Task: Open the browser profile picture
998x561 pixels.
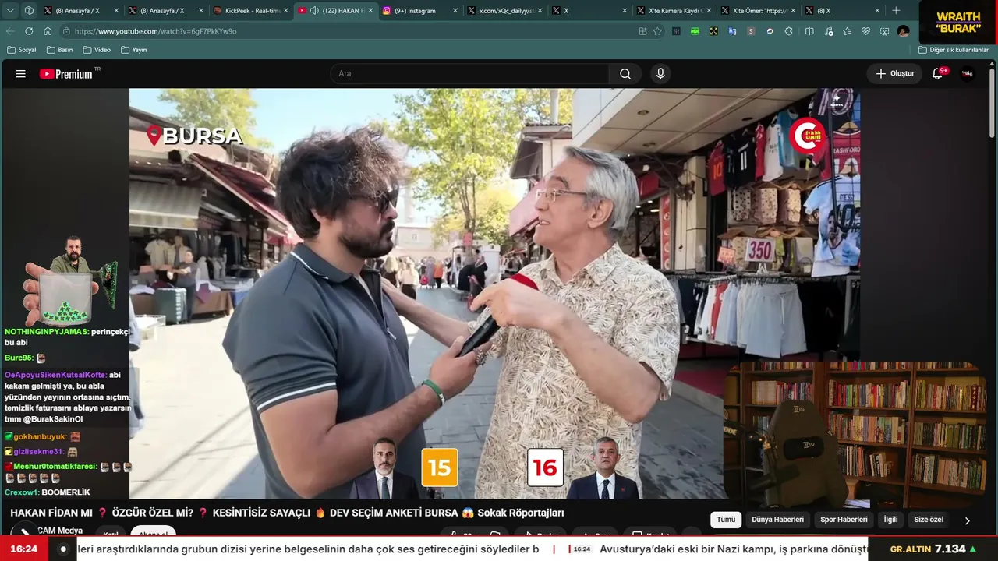Action: pyautogui.click(x=903, y=31)
